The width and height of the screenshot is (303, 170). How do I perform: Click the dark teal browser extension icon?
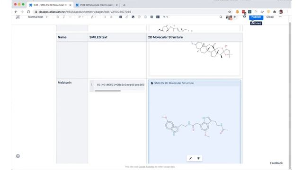pos(250,12)
